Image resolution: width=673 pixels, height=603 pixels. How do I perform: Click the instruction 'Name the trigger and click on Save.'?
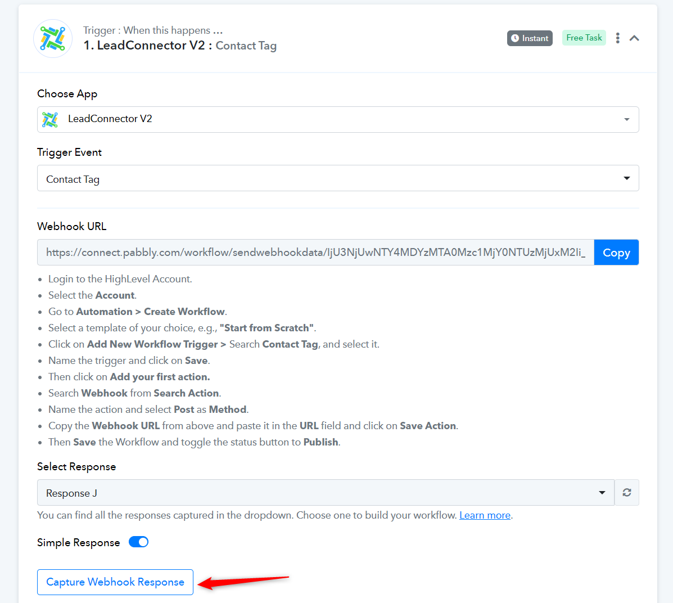click(x=129, y=361)
